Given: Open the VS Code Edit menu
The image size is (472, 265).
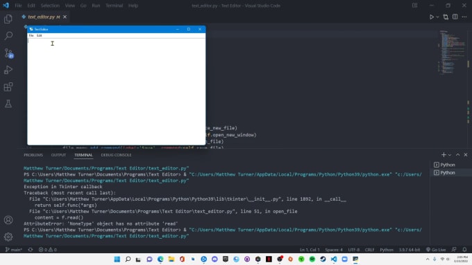Looking at the screenshot, I should click(x=31, y=6).
